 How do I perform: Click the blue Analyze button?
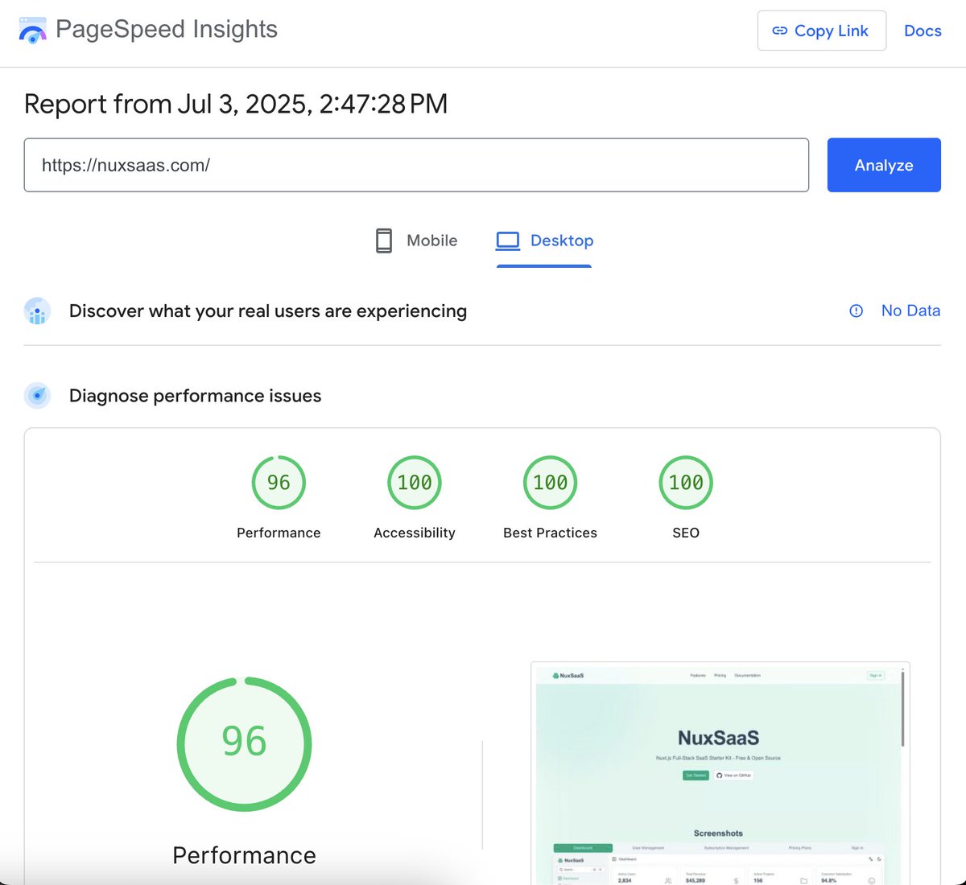[884, 165]
